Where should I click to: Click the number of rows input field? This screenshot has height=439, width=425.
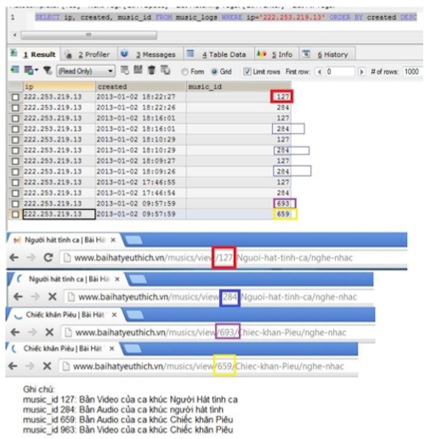click(x=412, y=71)
